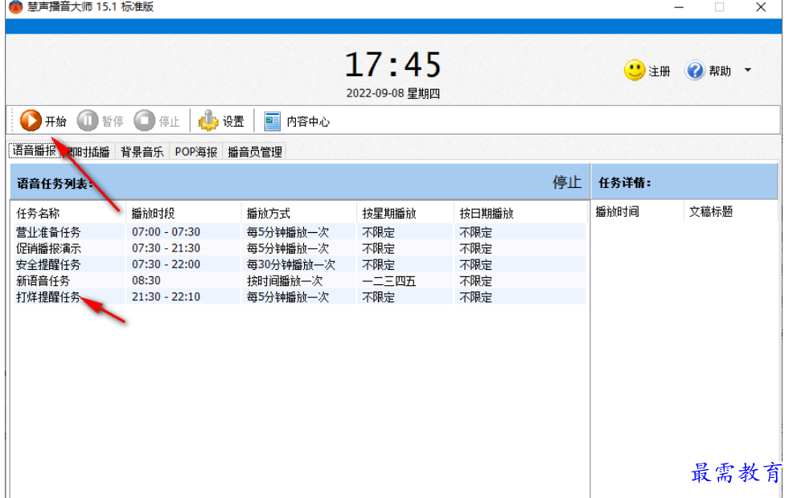
Task: Open Settings via the 设置 gear icon
Action: (208, 121)
